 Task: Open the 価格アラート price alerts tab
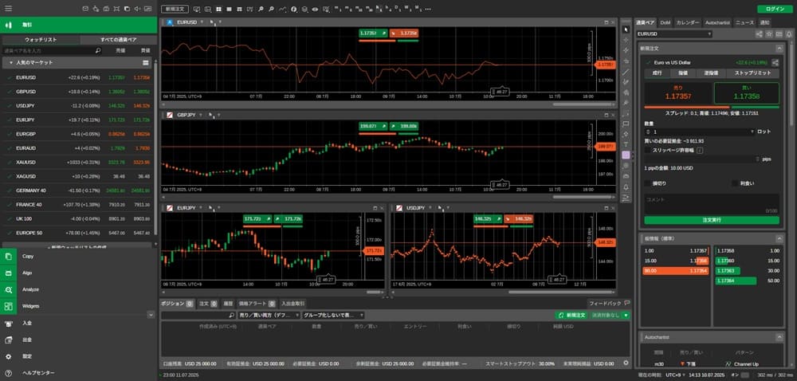(x=257, y=303)
